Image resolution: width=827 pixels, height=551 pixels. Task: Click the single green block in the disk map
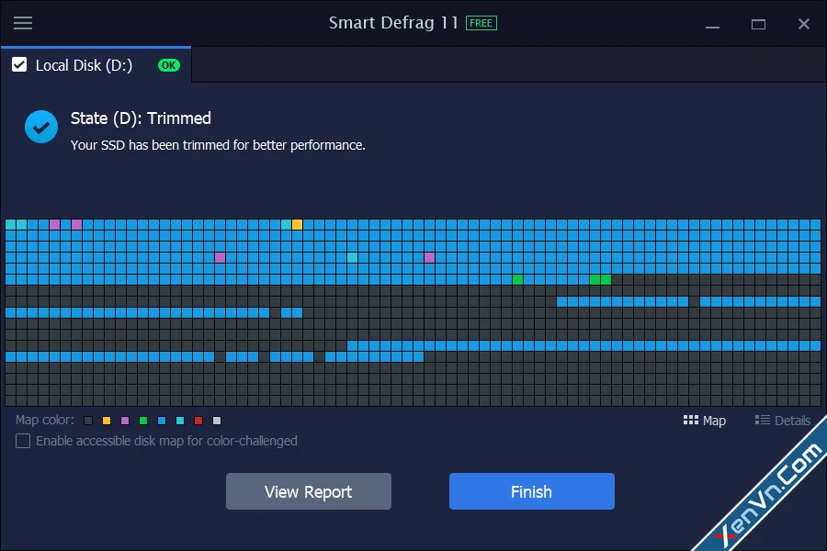coord(518,279)
